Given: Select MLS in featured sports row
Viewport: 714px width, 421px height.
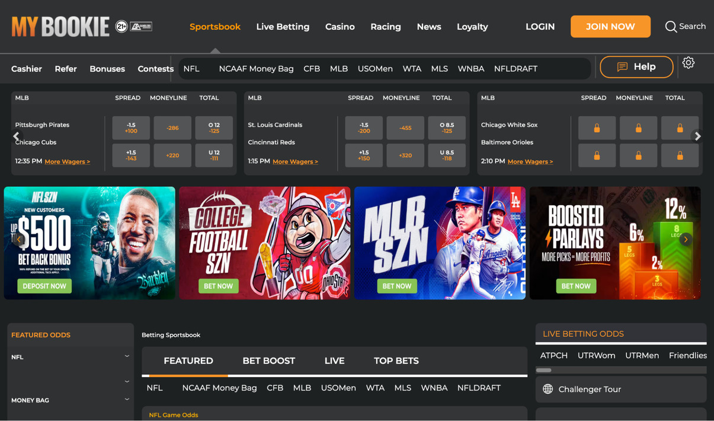Looking at the screenshot, I should point(402,388).
